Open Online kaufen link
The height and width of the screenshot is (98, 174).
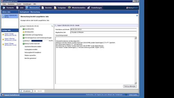click(133, 95)
